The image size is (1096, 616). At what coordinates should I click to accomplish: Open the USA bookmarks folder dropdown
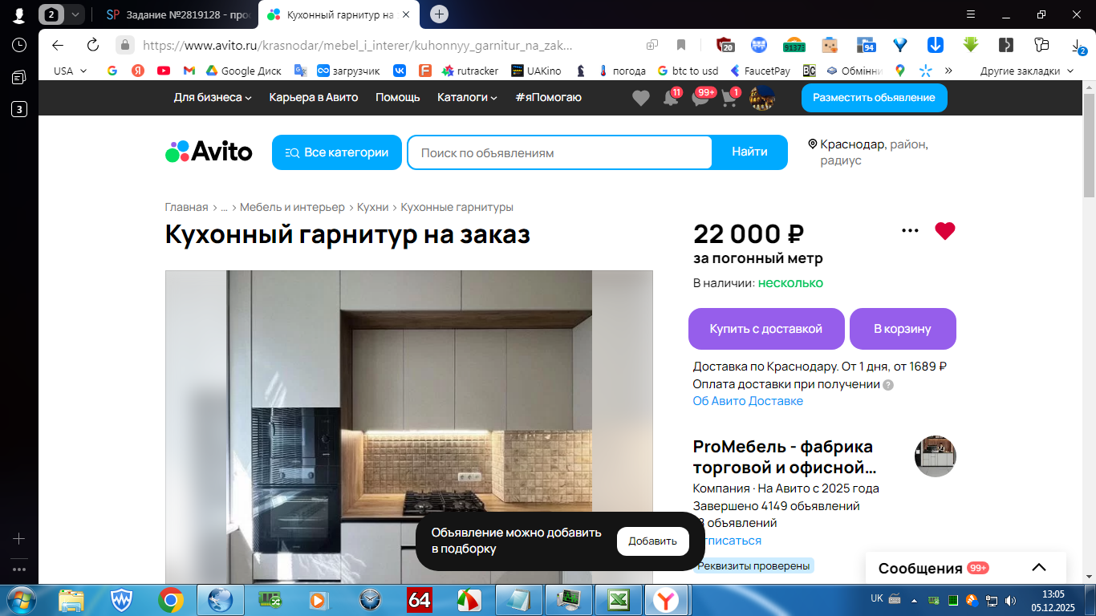coord(71,71)
